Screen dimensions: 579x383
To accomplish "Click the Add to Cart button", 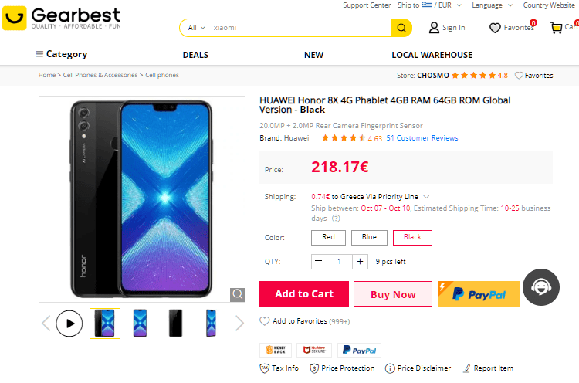I will pyautogui.click(x=304, y=294).
